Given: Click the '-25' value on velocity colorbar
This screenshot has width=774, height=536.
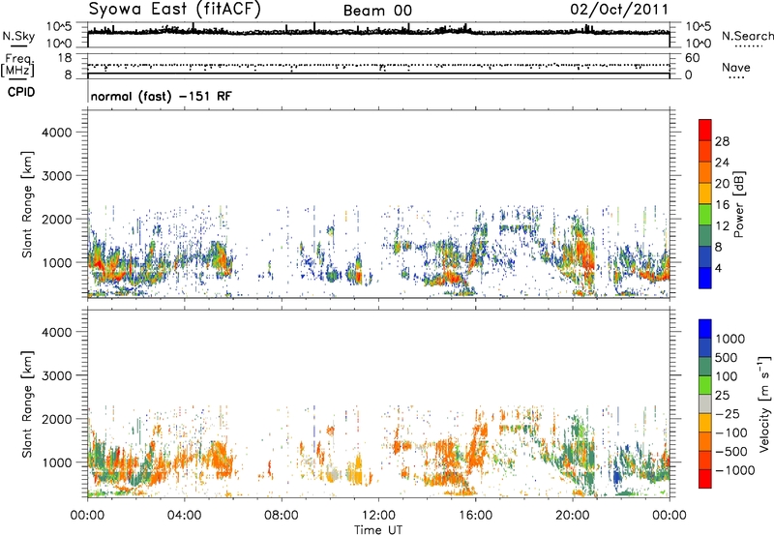Looking at the screenshot, I should (728, 414).
